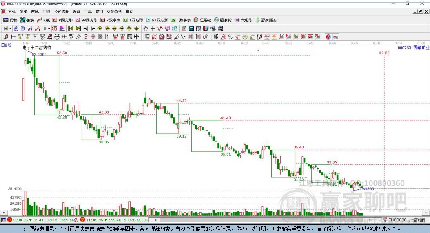Switch to the K线 chart view
Screen dimensions: 430x233
point(43,20)
